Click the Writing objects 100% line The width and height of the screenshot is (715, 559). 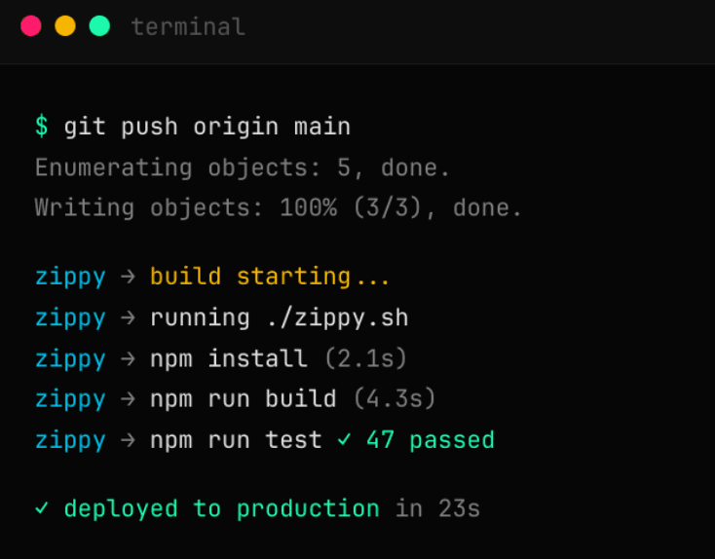279,207
